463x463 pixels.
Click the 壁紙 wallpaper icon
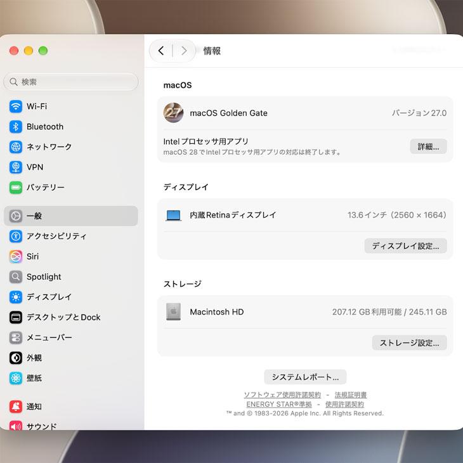(x=16, y=377)
